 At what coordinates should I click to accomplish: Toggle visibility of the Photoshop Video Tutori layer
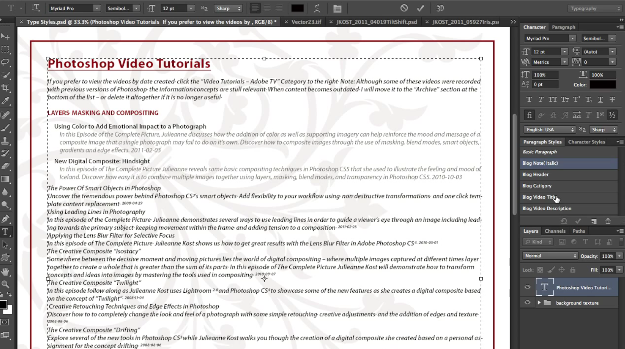527,287
